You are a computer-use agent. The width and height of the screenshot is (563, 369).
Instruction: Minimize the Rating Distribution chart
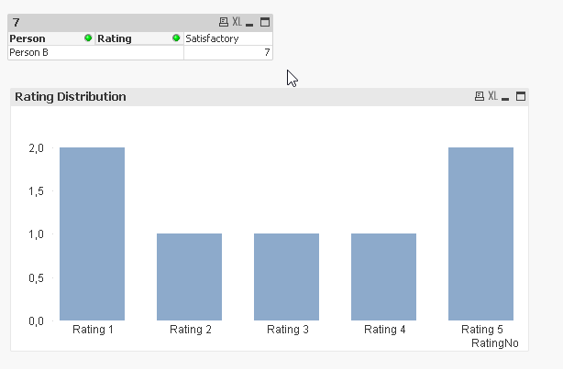[506, 96]
